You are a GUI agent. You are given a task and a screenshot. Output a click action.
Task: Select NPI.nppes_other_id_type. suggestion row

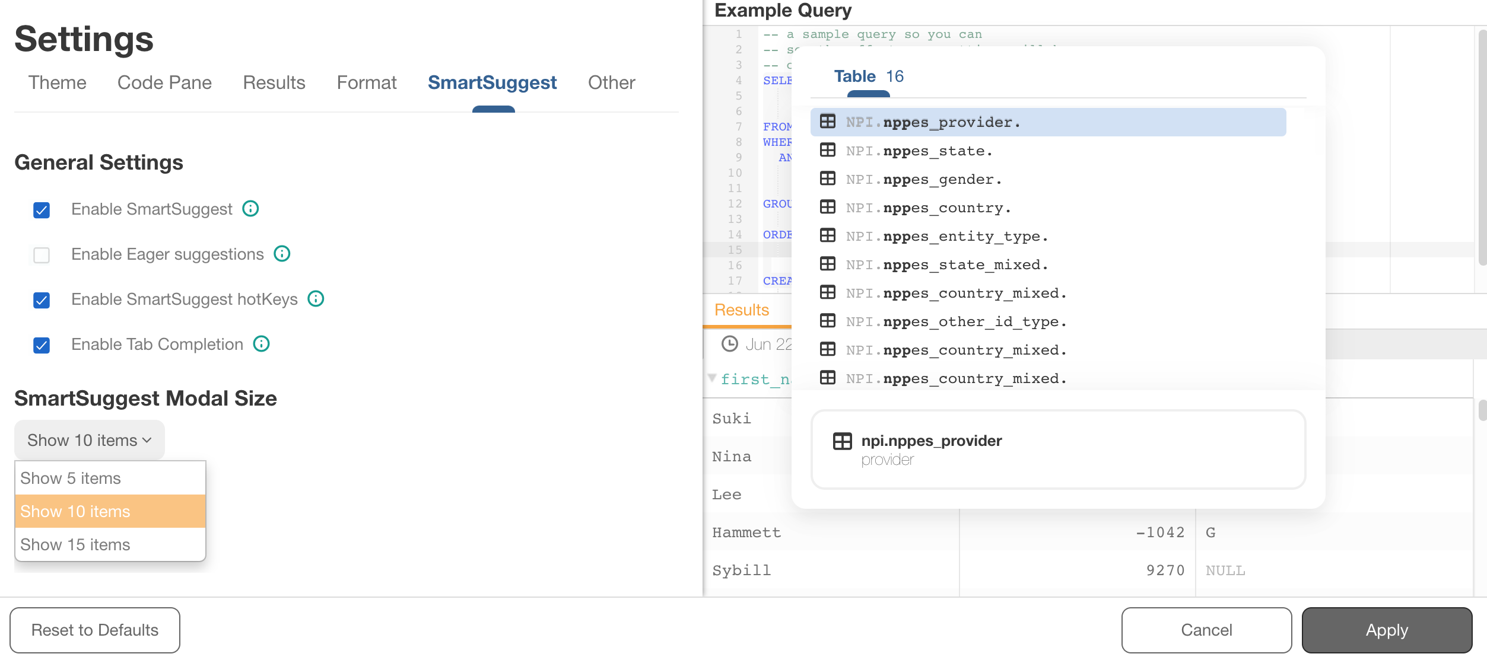click(1048, 321)
